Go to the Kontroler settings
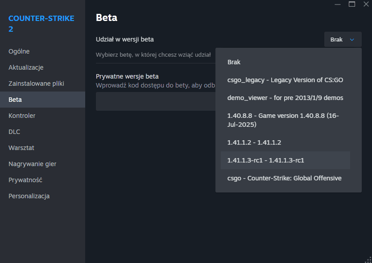Viewport: 372px width, 263px height. (x=22, y=116)
